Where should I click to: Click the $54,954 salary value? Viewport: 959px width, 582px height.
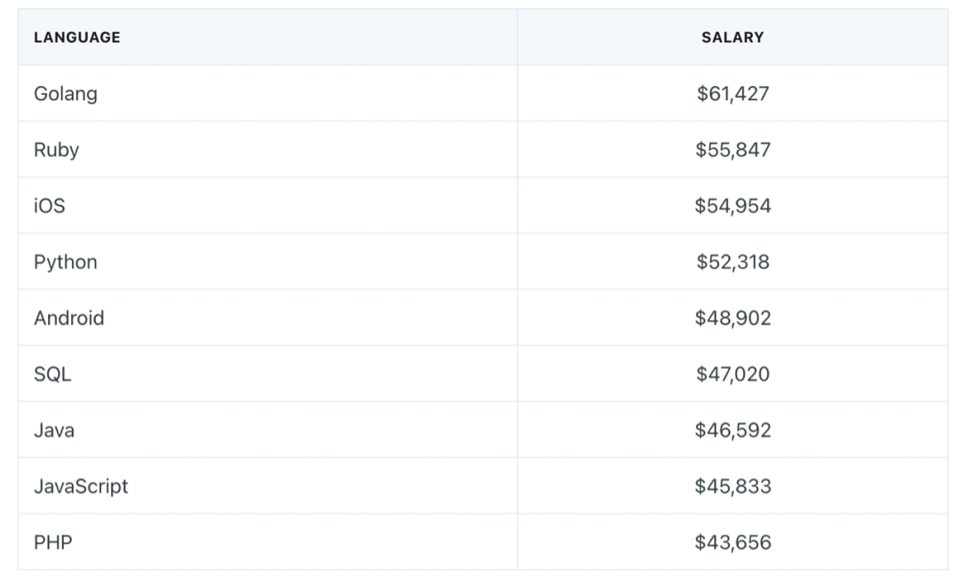(x=733, y=206)
